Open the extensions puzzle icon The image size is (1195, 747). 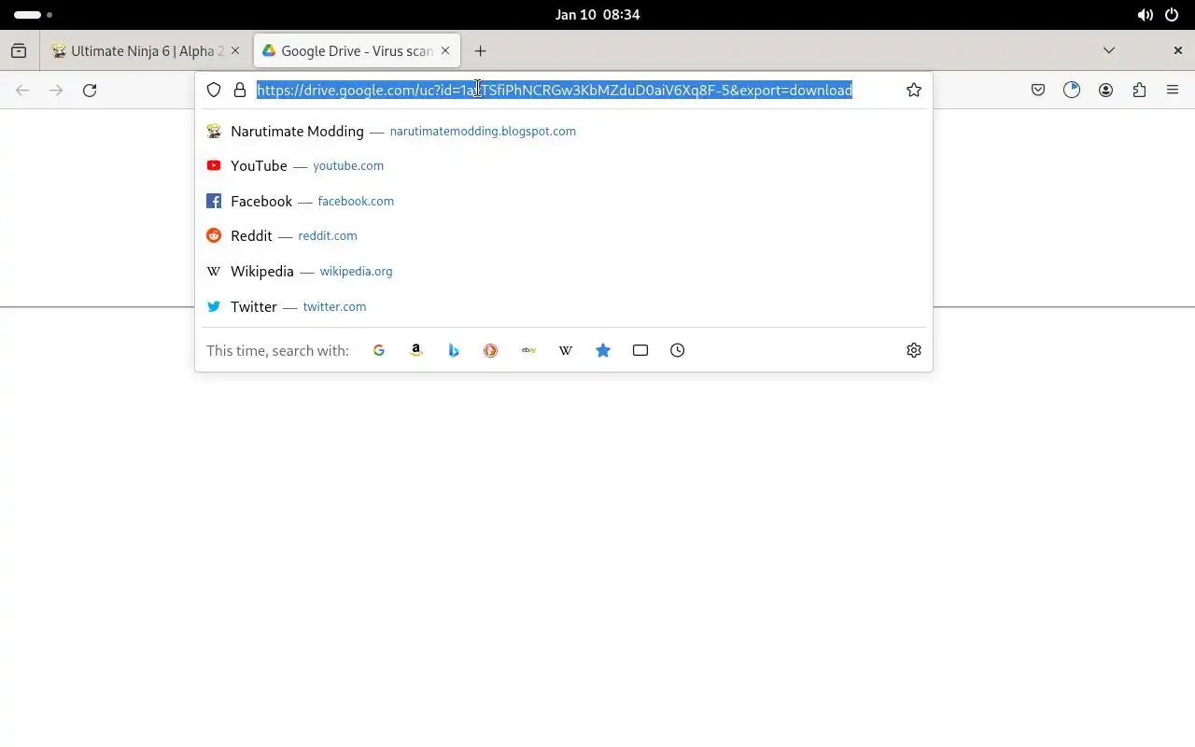click(x=1139, y=90)
